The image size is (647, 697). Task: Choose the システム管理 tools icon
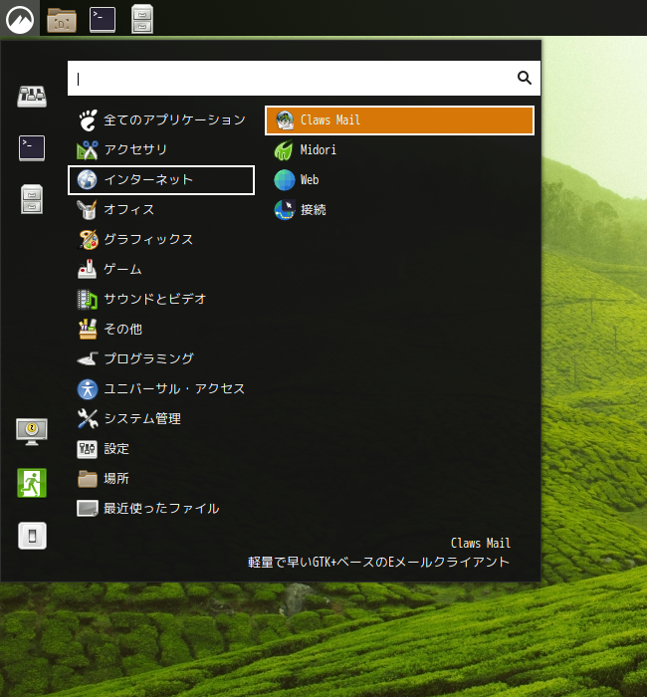coord(88,419)
